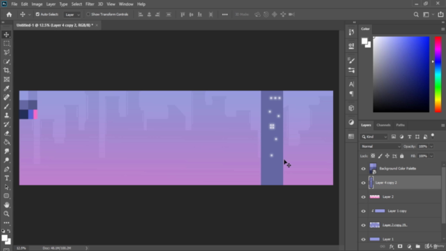The image size is (446, 251).
Task: Select the Clone Stamp tool
Action: [6, 115]
